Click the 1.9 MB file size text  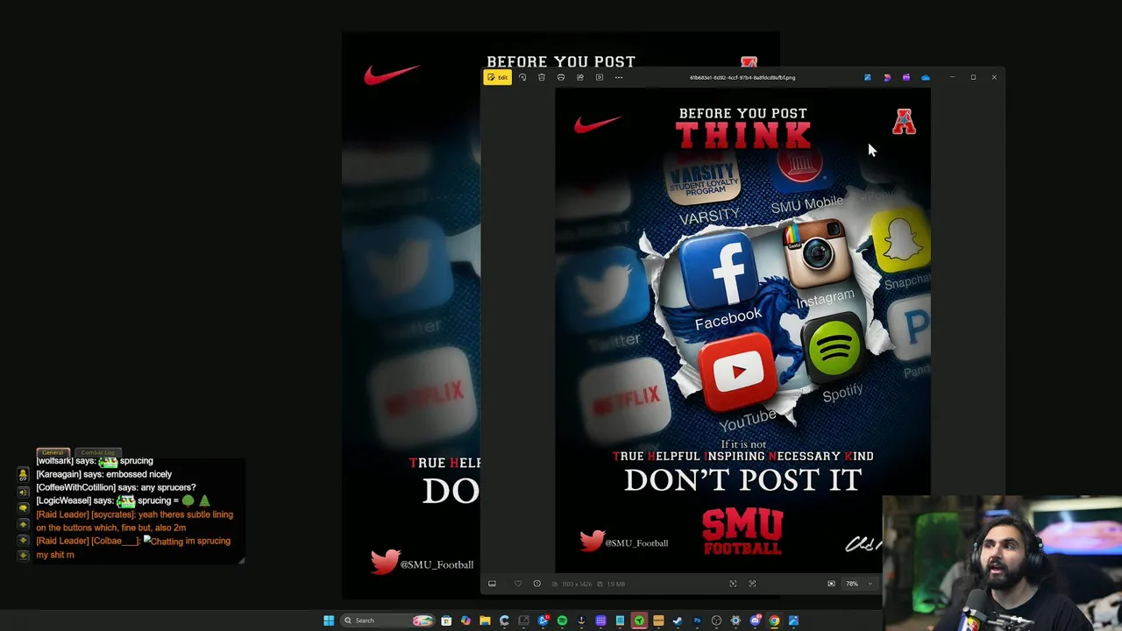coord(615,584)
